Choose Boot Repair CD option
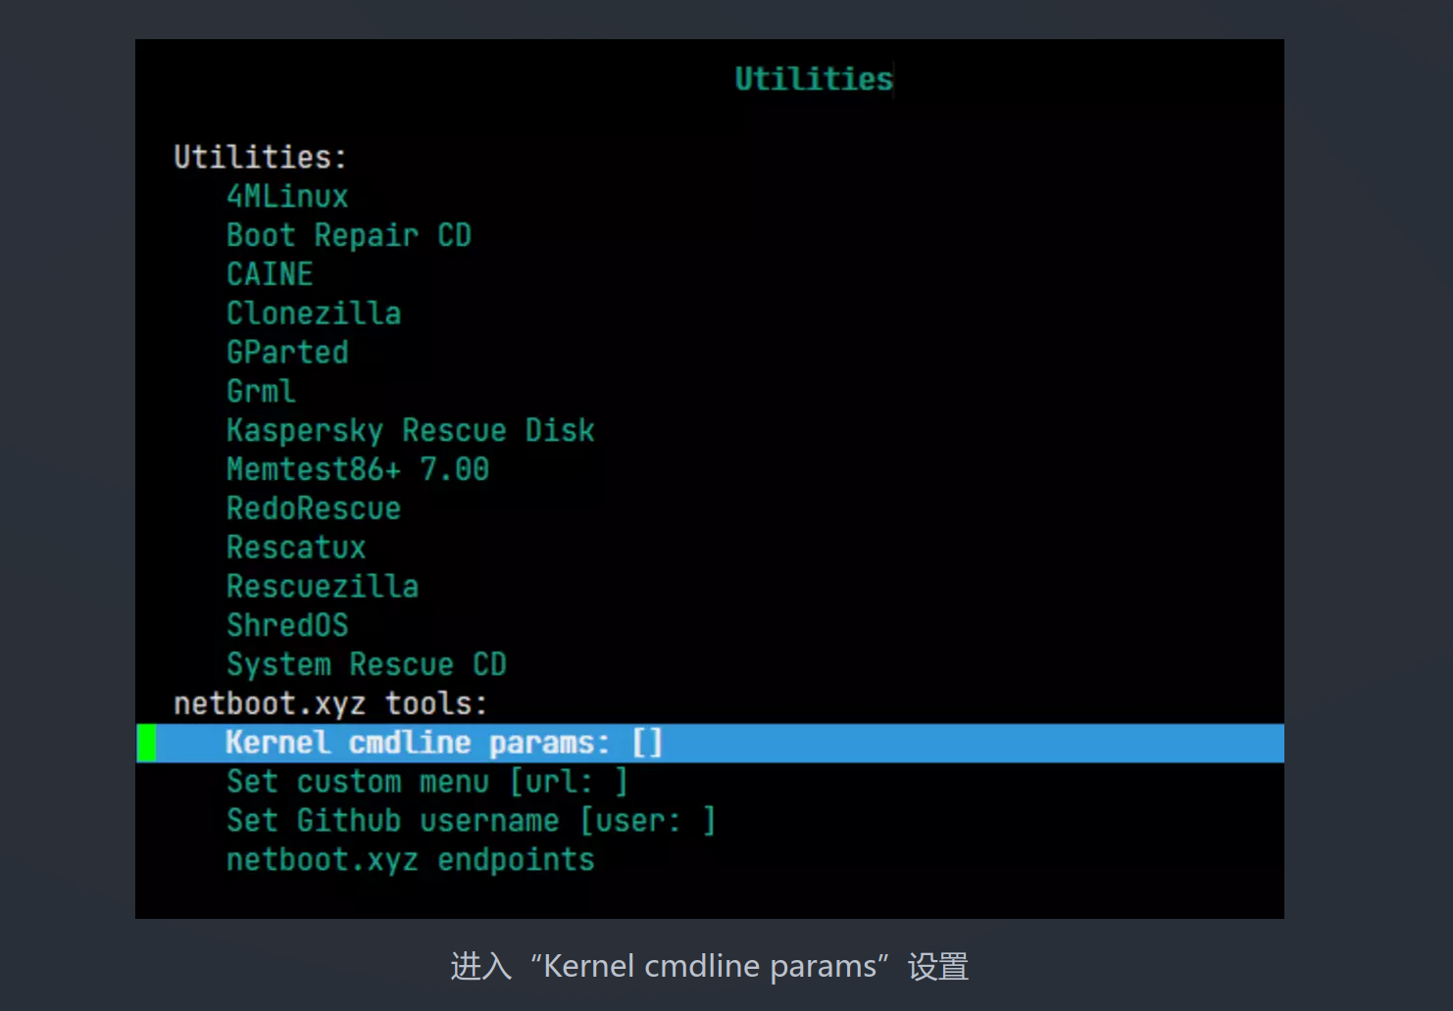 click(x=349, y=235)
